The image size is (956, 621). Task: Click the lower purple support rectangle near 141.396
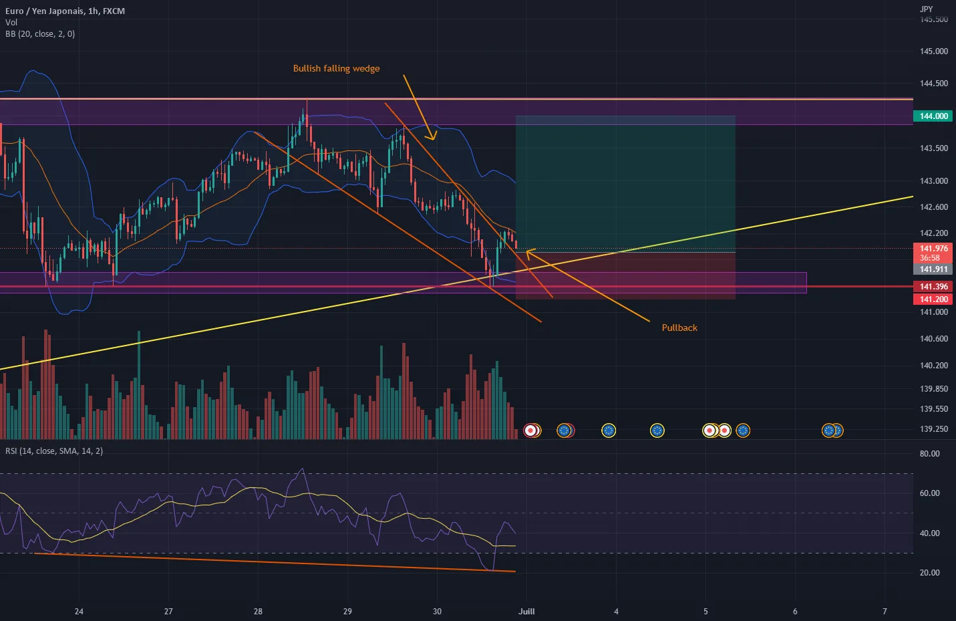403,283
